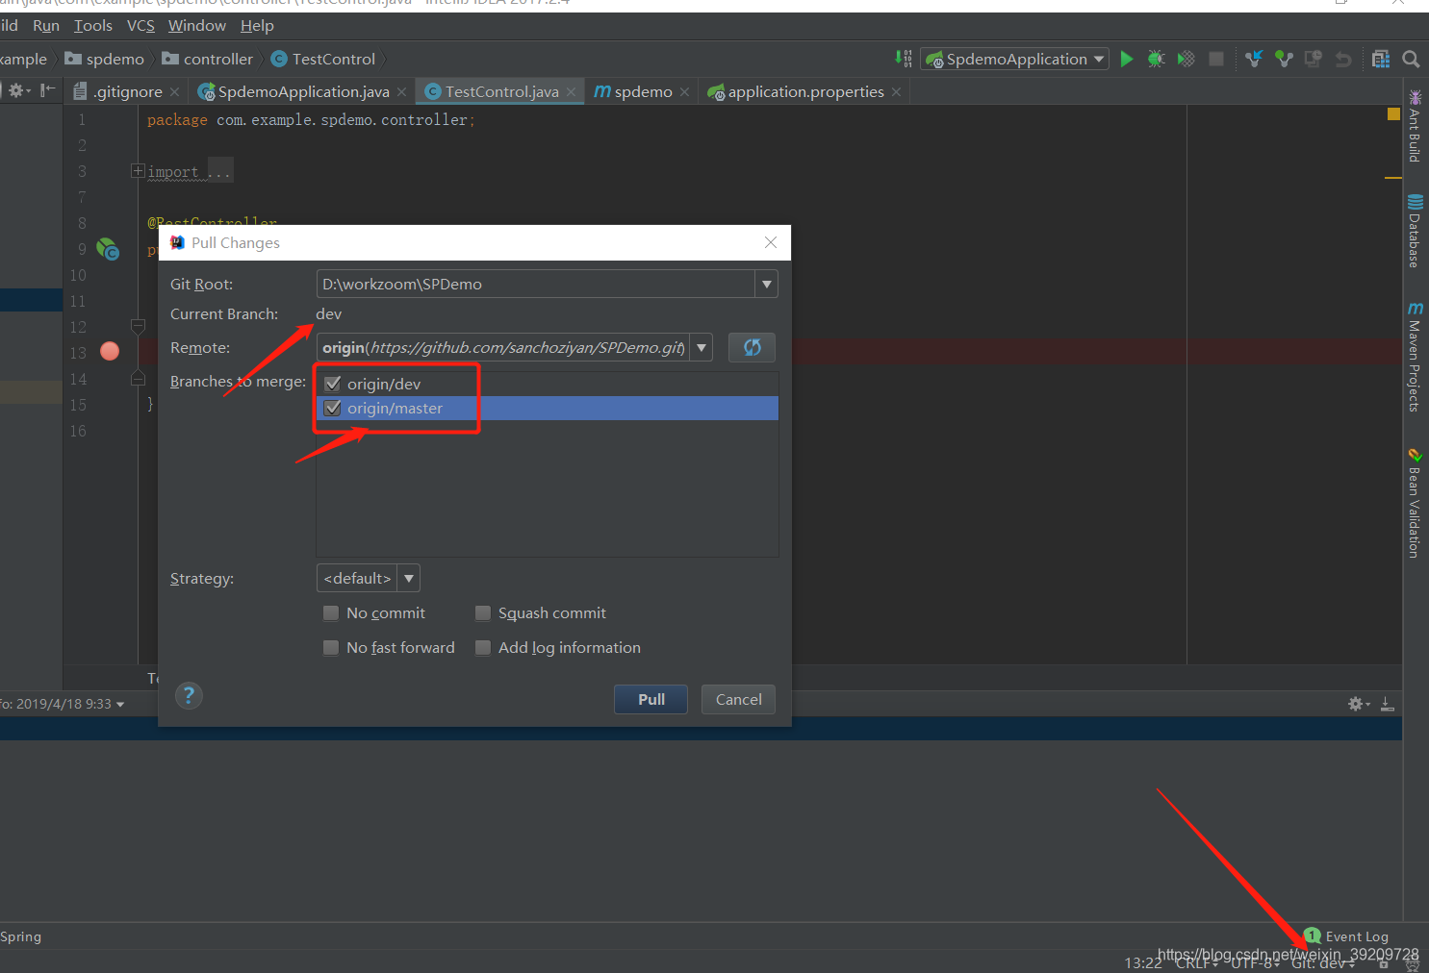Click the VCS Commit Changes icon
Image resolution: width=1429 pixels, height=973 pixels.
1284,59
